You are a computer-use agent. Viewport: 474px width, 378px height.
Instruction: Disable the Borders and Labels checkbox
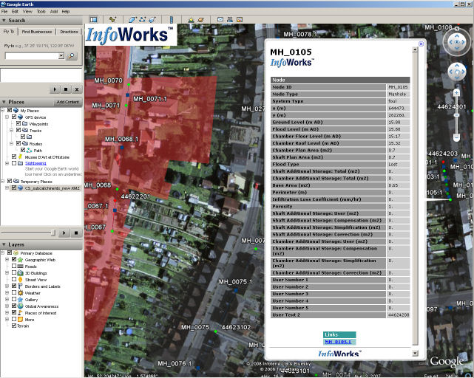pyautogui.click(x=14, y=286)
